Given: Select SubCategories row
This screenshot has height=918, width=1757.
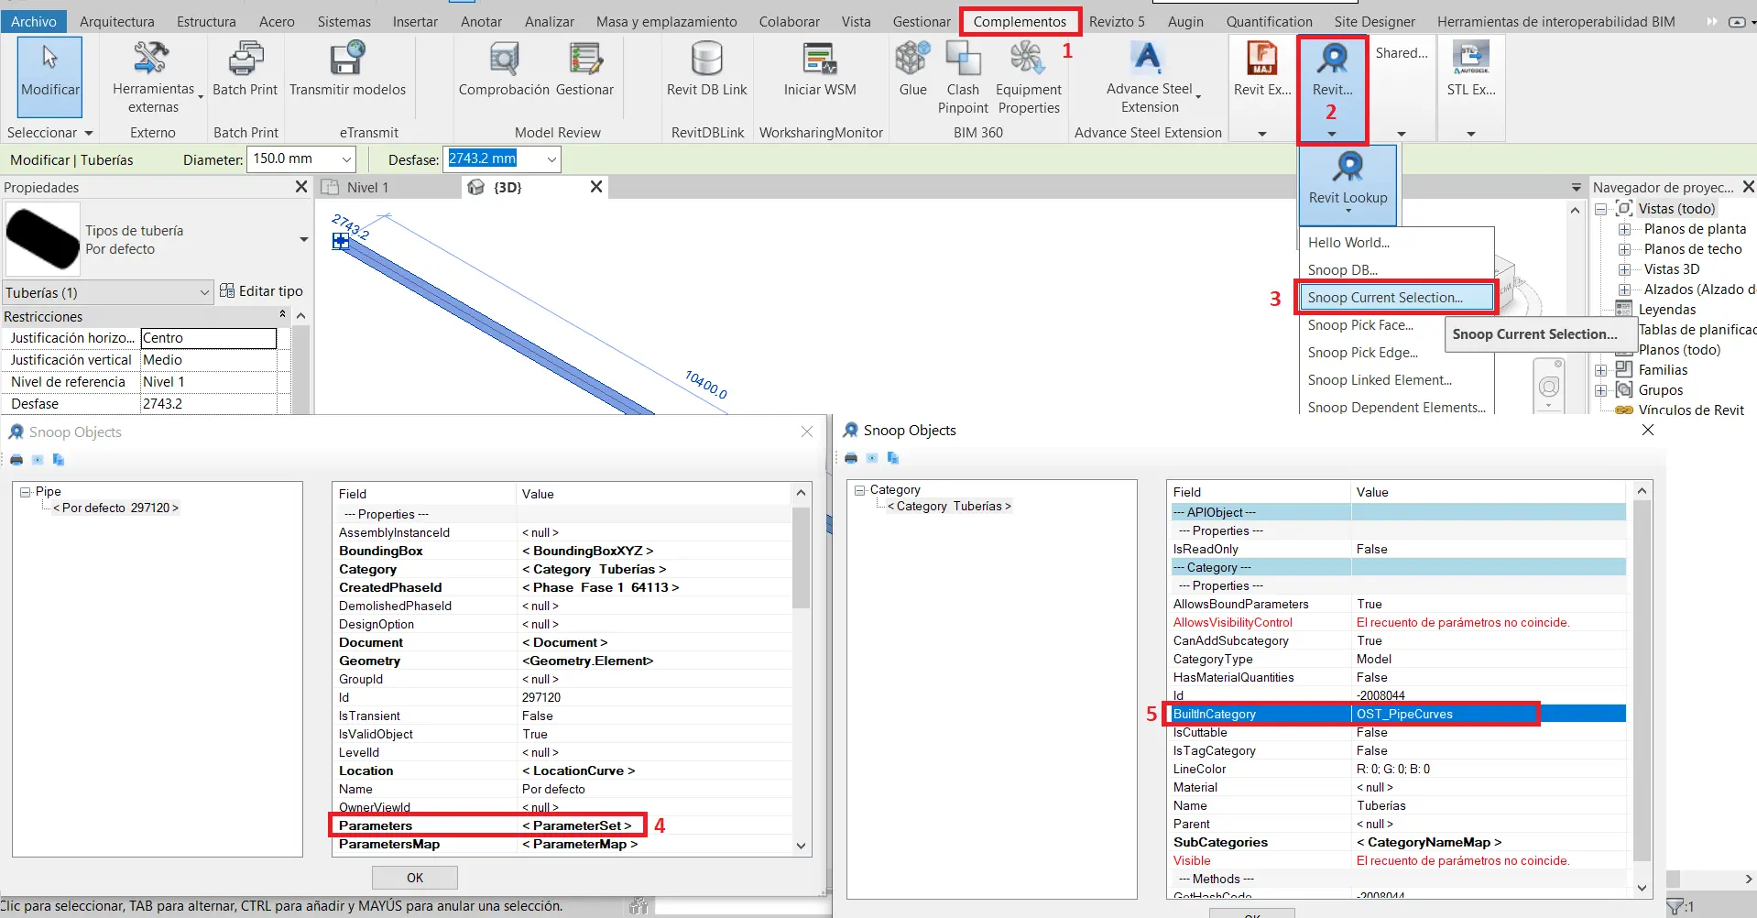Looking at the screenshot, I should click(x=1398, y=842).
